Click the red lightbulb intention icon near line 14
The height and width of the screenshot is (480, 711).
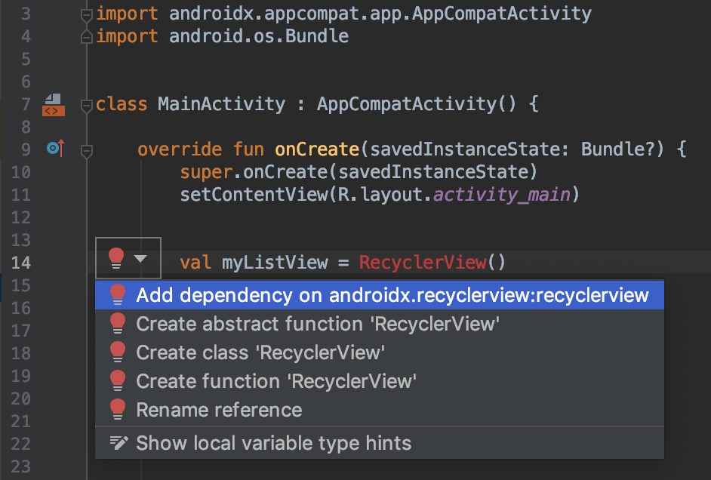118,260
